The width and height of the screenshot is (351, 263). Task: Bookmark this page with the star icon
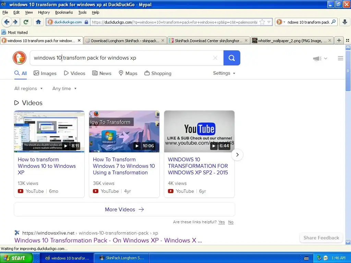coord(262,22)
